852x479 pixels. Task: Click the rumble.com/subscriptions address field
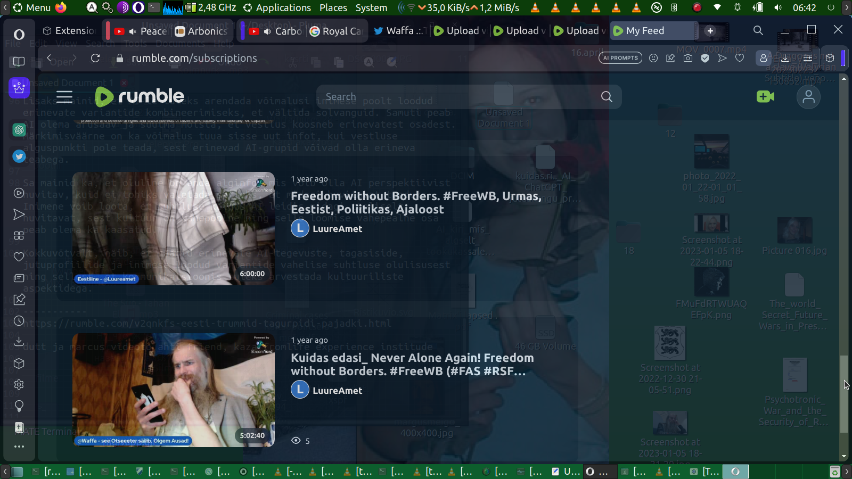pyautogui.click(x=194, y=58)
